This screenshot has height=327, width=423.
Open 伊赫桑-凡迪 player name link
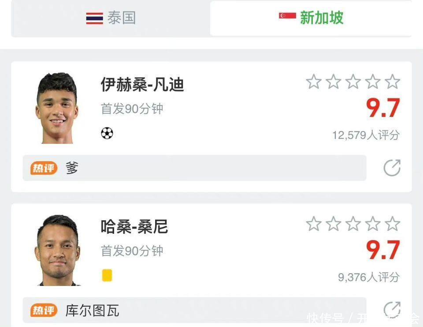tap(142, 84)
